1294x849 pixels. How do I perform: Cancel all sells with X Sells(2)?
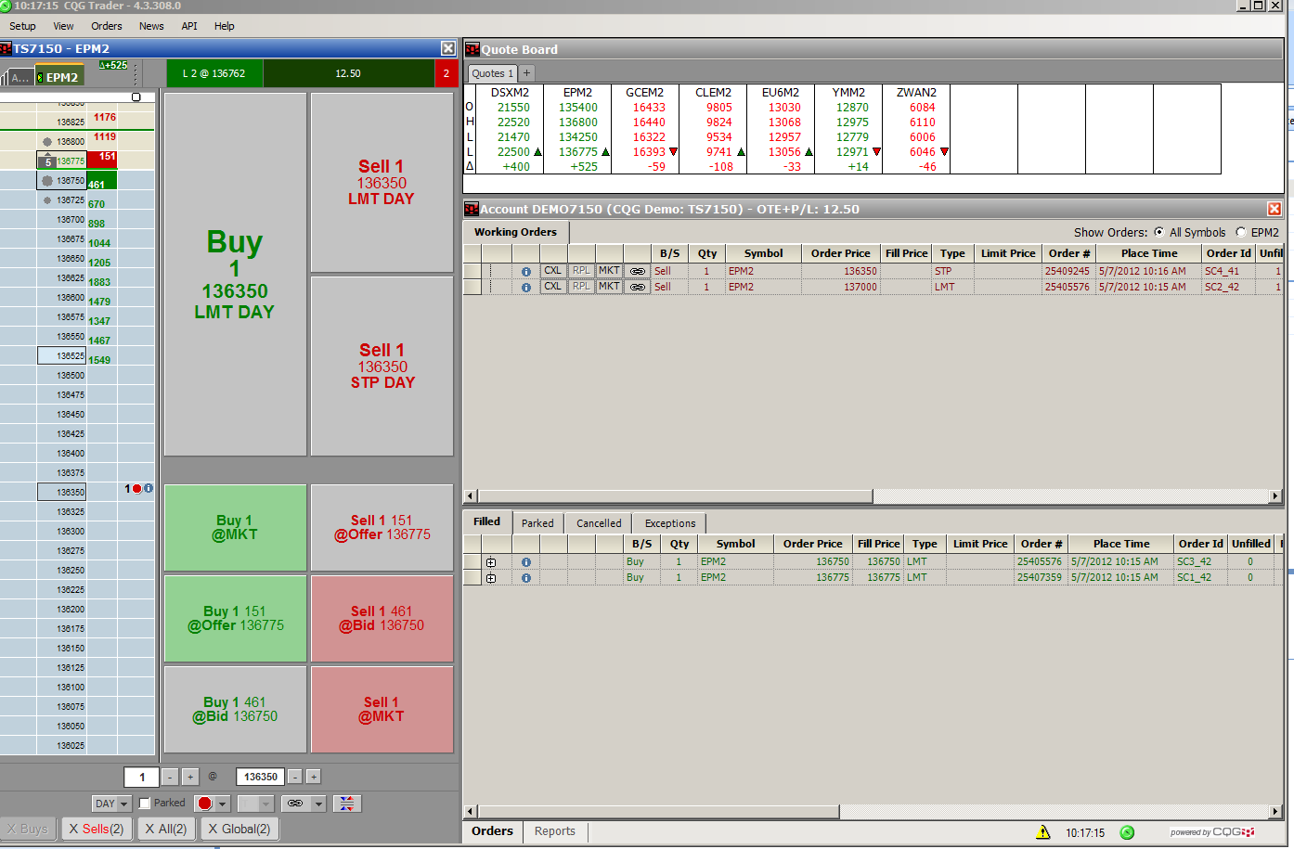[97, 829]
